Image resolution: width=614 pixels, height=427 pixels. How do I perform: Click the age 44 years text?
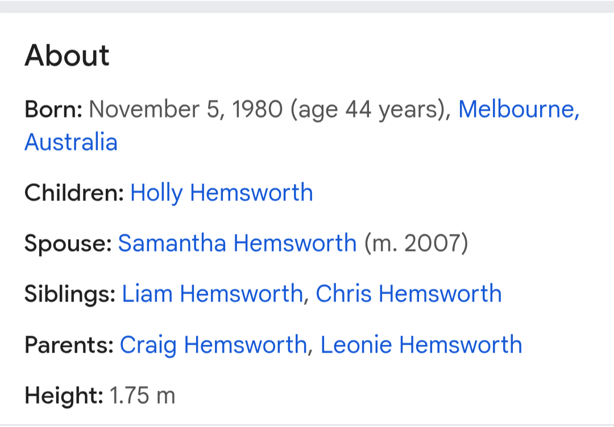(x=367, y=109)
